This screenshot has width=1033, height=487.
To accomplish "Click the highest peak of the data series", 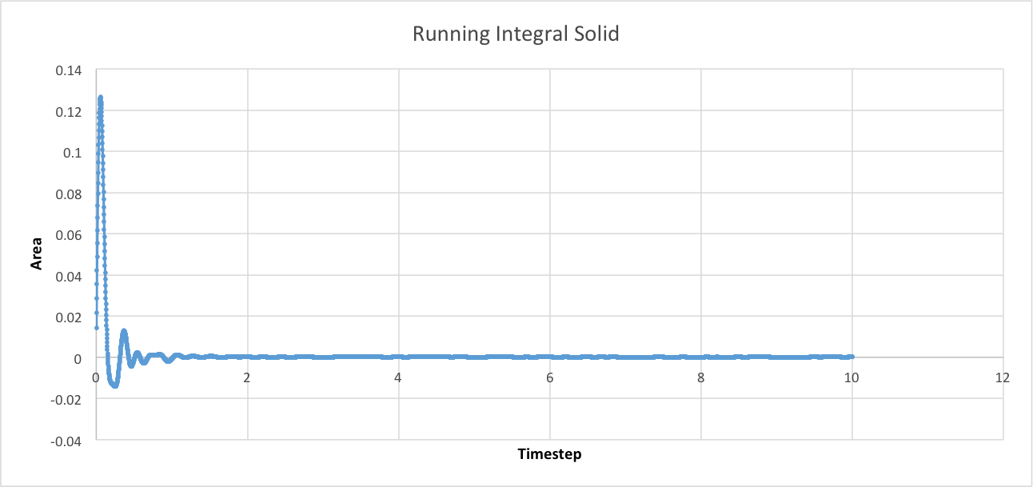I will pyautogui.click(x=101, y=98).
